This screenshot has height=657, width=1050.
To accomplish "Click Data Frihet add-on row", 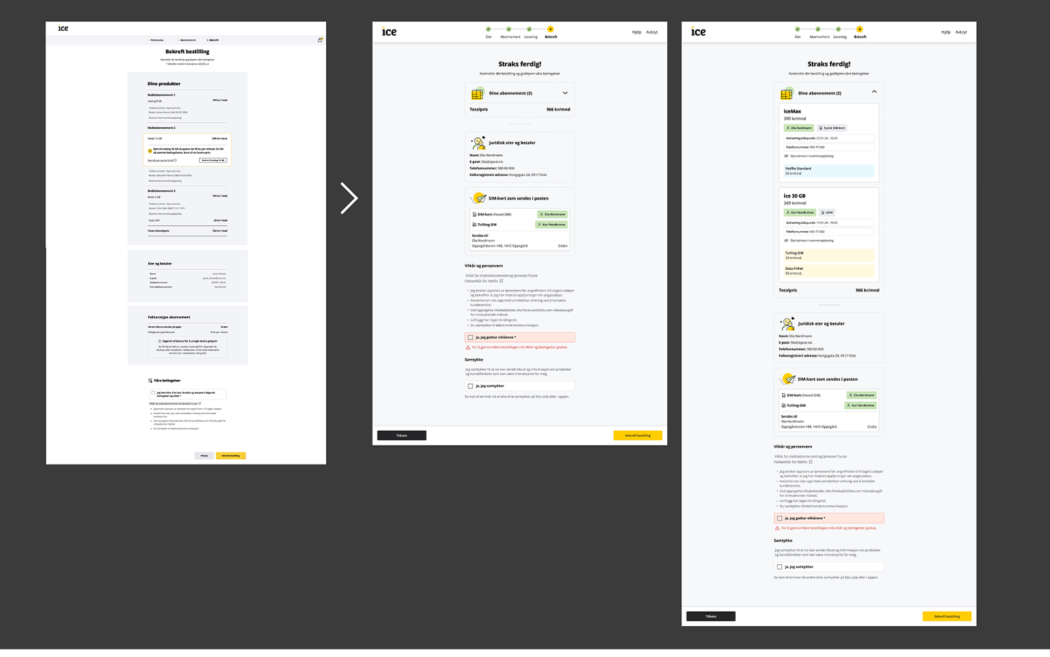I will pyautogui.click(x=829, y=271).
